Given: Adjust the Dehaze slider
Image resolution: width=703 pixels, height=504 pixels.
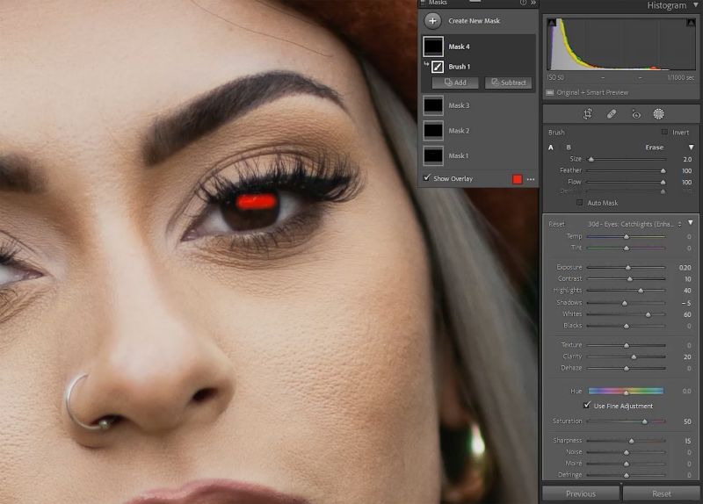Looking at the screenshot, I should coord(626,368).
